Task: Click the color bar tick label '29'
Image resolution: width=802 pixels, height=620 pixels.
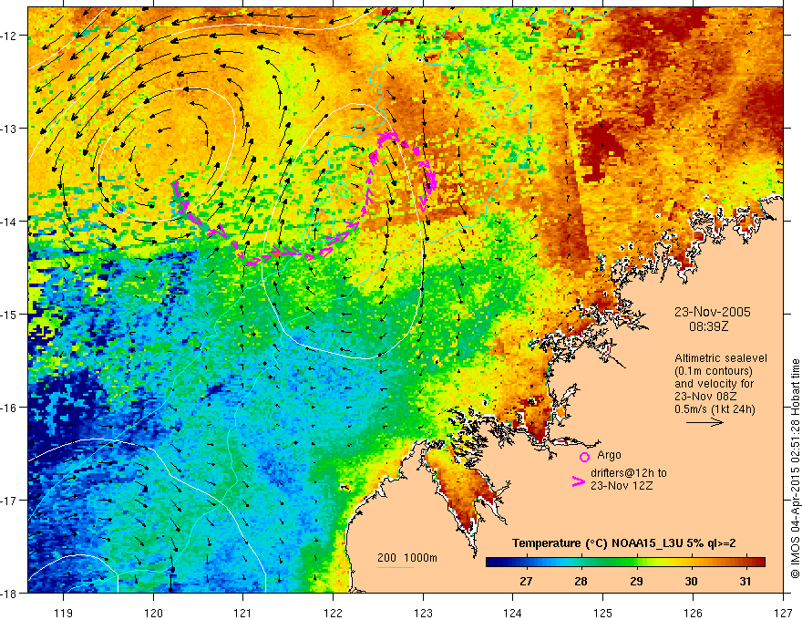Action: 636,581
